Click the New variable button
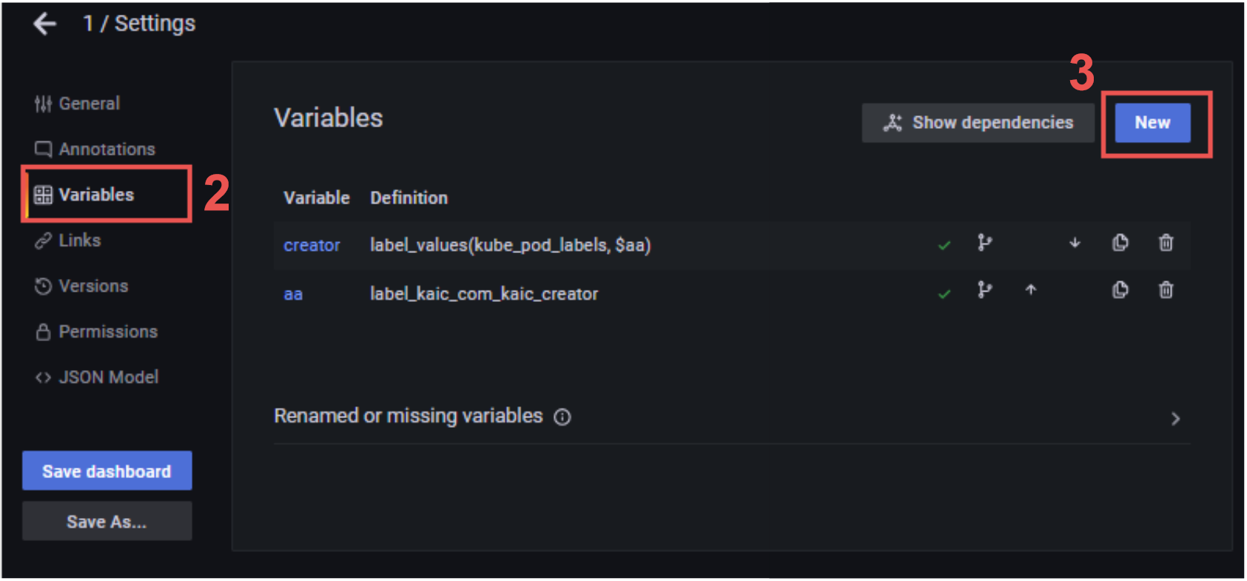 [1152, 123]
